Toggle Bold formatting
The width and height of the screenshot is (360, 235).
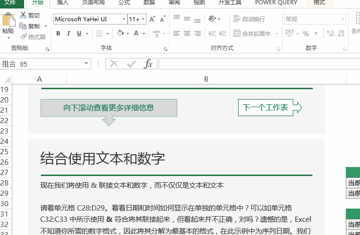tap(58, 34)
